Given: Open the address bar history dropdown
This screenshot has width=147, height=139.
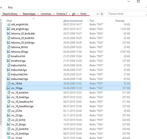Looking at the screenshot, I should 97,14.
